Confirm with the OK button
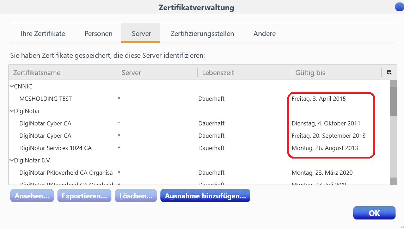404x229 pixels. [x=374, y=213]
